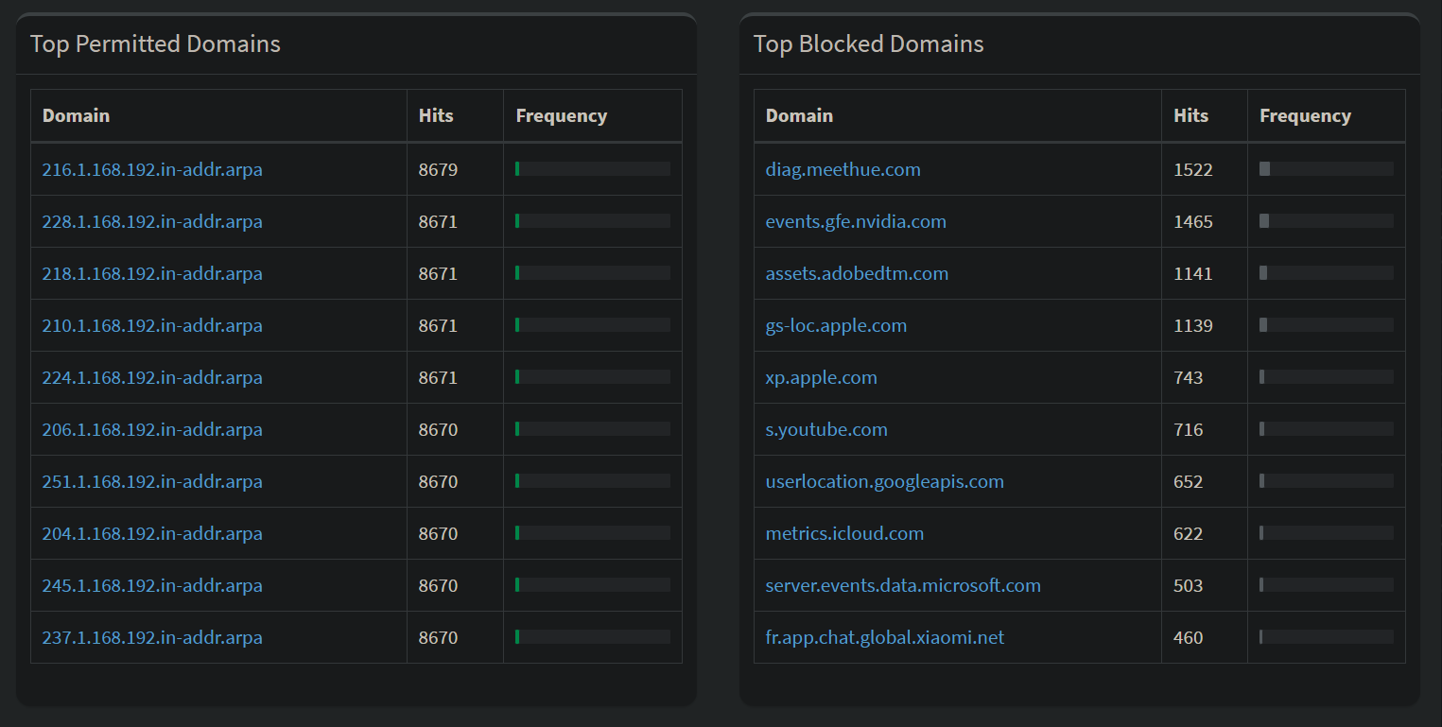
Task: Select hits value 622
Action: tap(1188, 533)
